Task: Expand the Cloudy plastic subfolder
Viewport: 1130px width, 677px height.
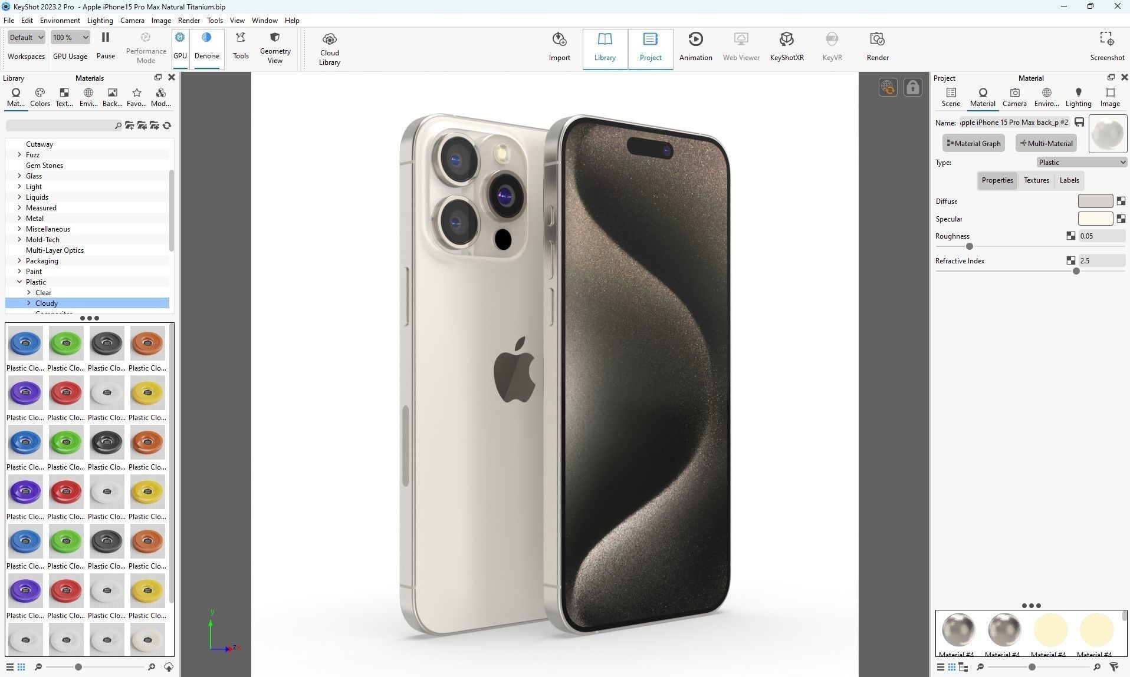Action: [29, 303]
